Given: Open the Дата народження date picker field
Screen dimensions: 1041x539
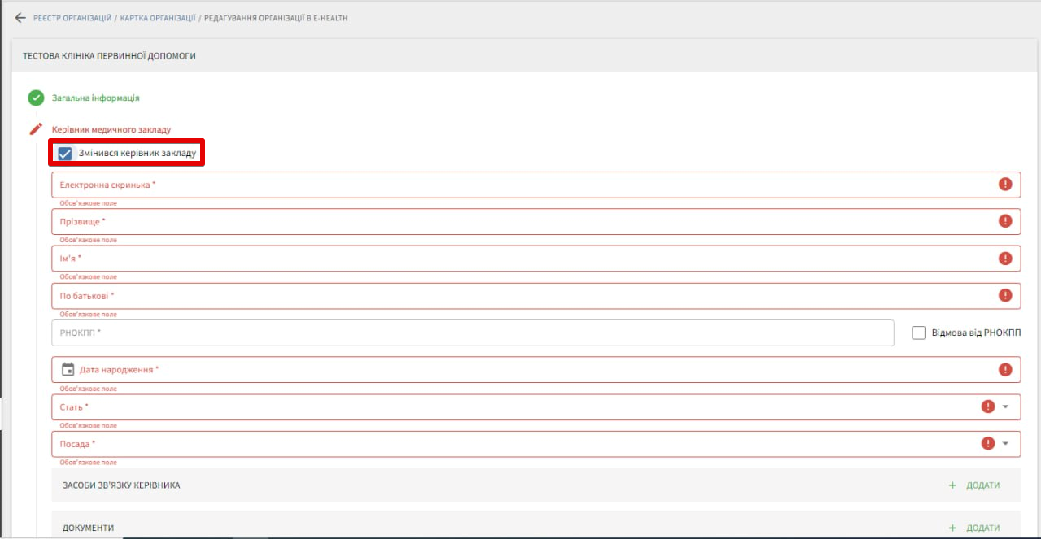Looking at the screenshot, I should point(520,370).
